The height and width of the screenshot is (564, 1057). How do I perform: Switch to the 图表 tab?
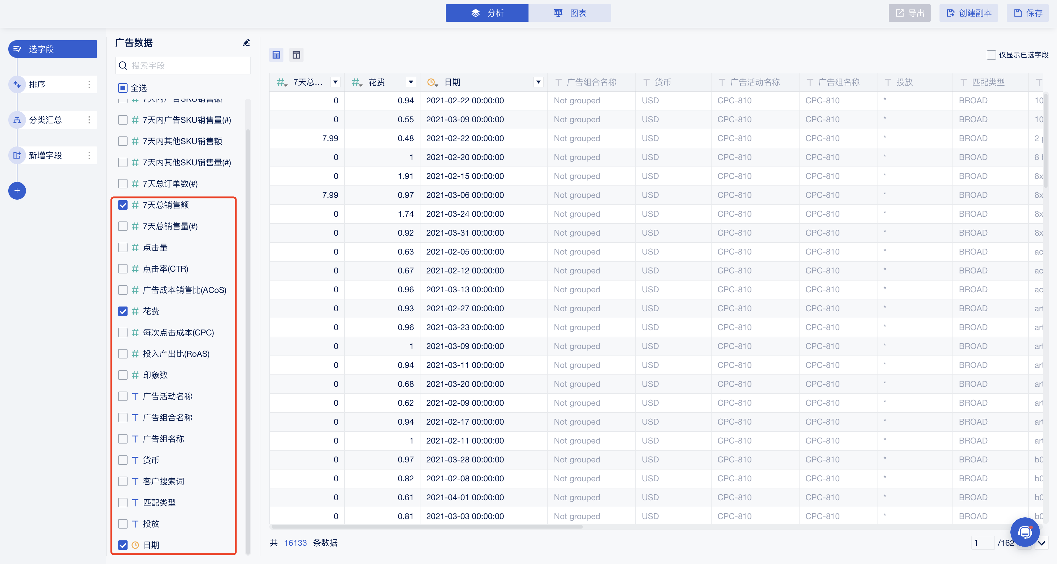coord(570,13)
